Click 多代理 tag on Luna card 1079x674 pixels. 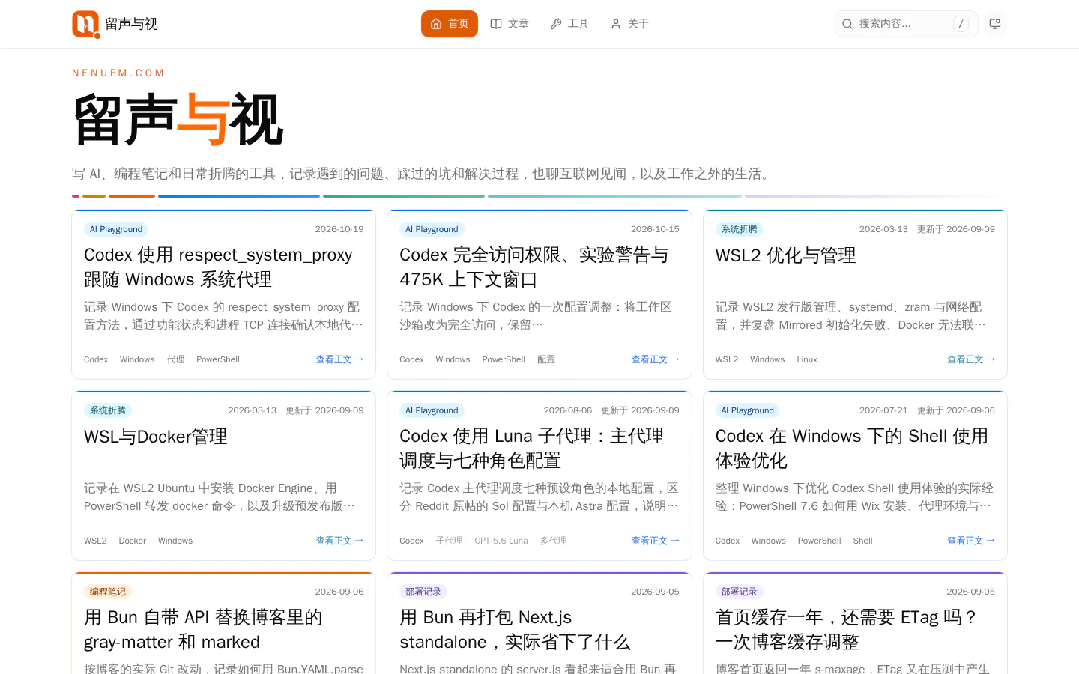(554, 541)
